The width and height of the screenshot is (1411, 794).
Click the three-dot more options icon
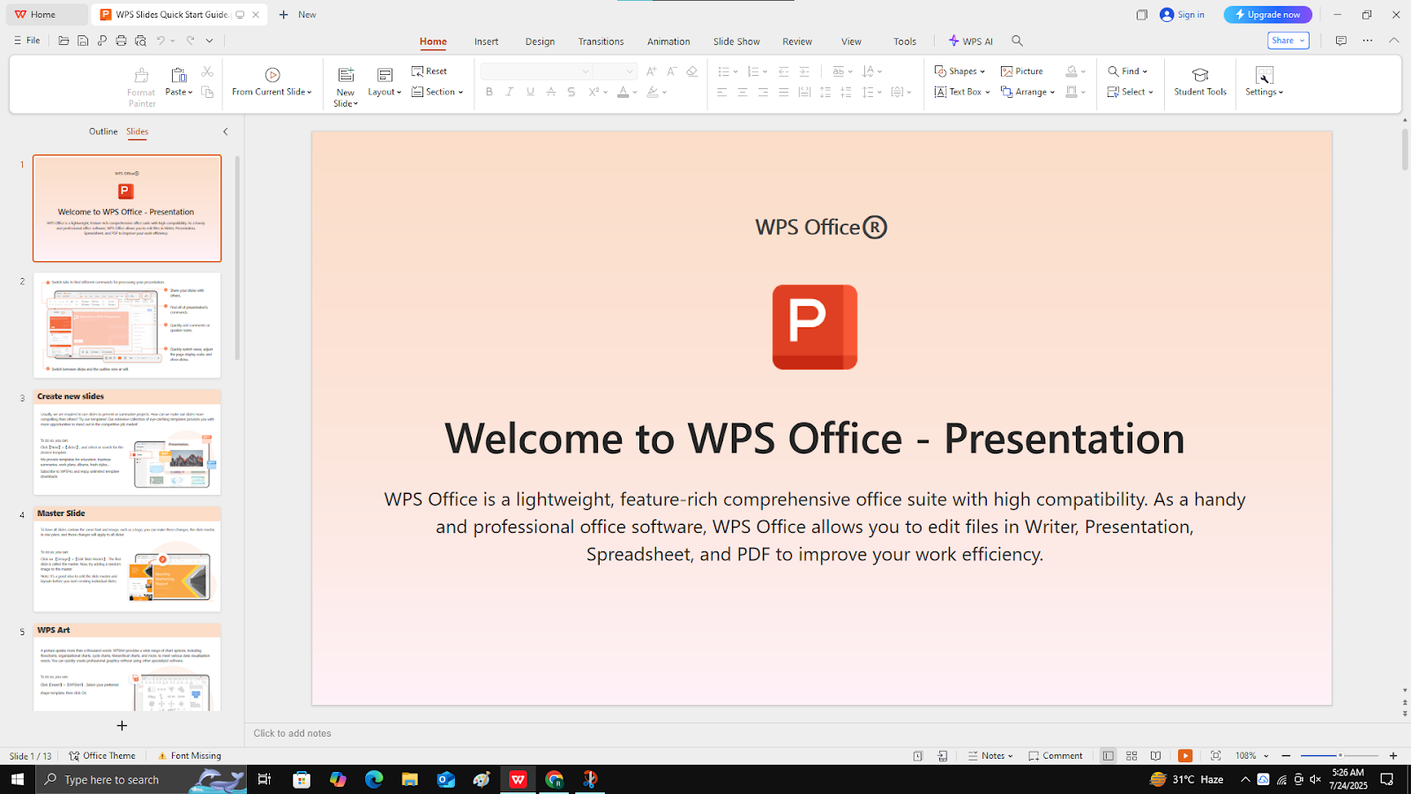click(1367, 41)
